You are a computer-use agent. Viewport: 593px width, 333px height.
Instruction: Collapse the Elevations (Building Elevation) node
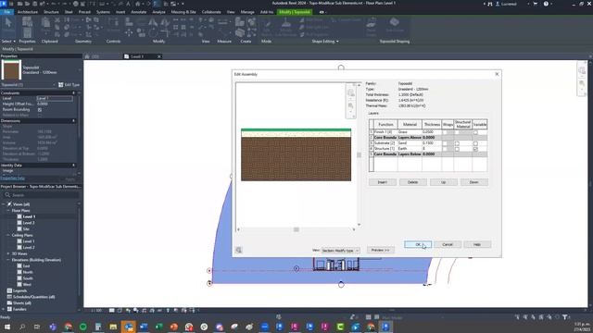(8, 260)
